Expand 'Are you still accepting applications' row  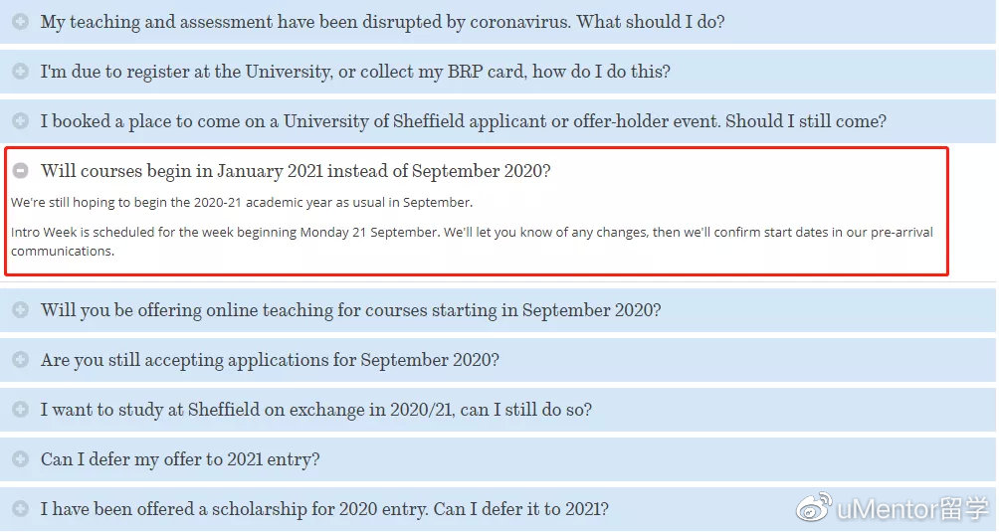click(x=498, y=360)
